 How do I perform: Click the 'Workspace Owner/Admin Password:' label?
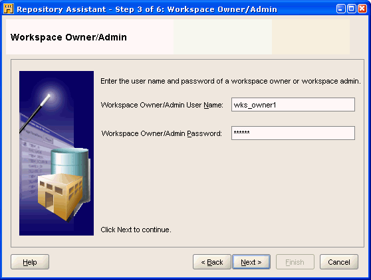click(162, 133)
